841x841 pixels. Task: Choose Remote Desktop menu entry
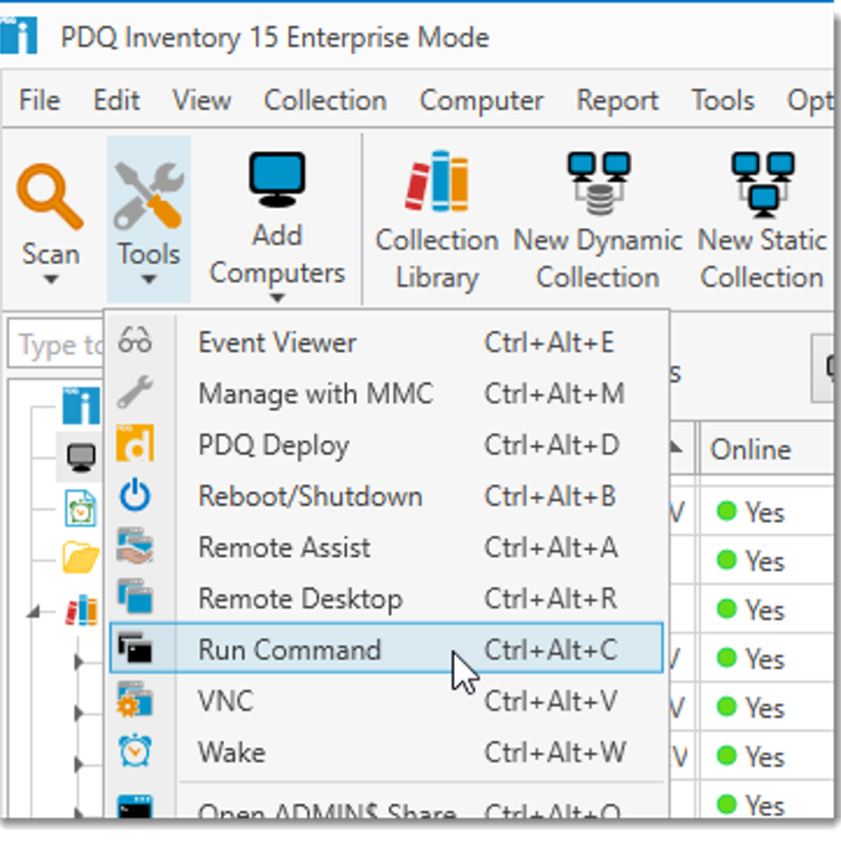(x=386, y=599)
